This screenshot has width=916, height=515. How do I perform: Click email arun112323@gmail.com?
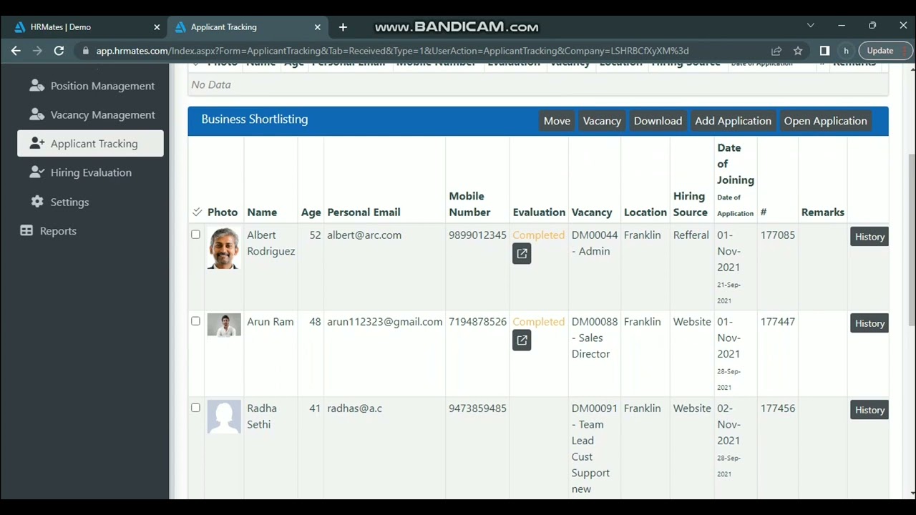385,321
